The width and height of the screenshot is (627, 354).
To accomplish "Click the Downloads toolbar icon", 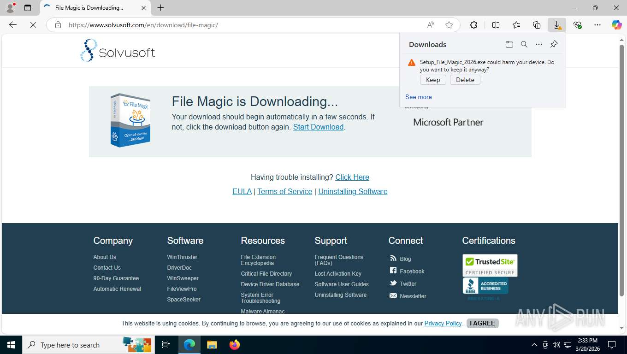I will (x=557, y=25).
